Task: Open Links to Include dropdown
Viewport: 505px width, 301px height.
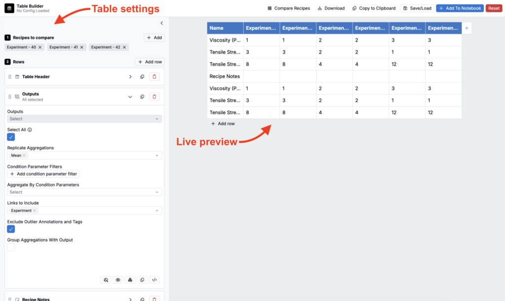Action: tap(84, 211)
